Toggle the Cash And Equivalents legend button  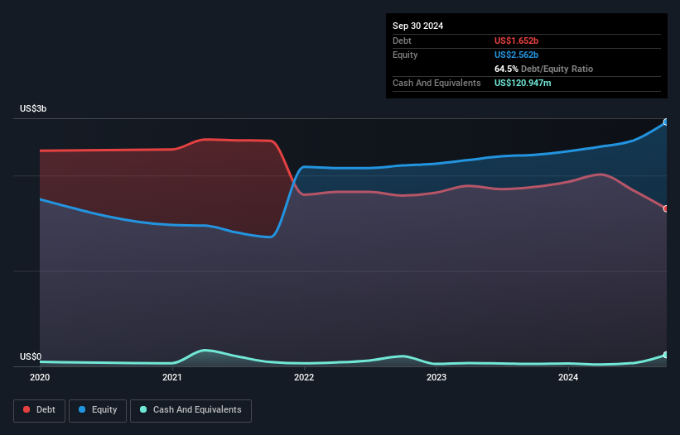(190, 410)
